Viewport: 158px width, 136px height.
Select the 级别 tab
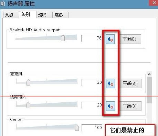coord(28,14)
